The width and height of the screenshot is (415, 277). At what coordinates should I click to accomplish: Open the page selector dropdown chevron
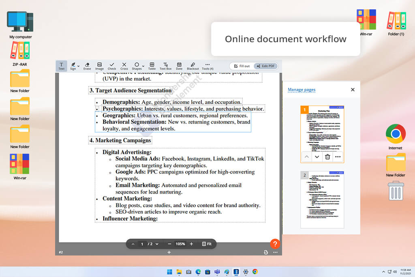click(x=157, y=244)
